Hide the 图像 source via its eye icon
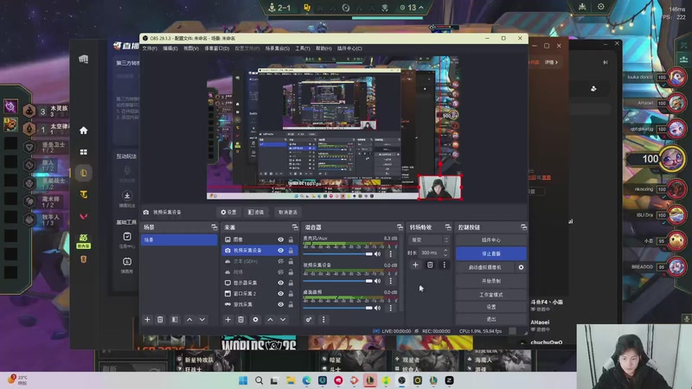Image resolution: width=692 pixels, height=389 pixels. (x=280, y=239)
